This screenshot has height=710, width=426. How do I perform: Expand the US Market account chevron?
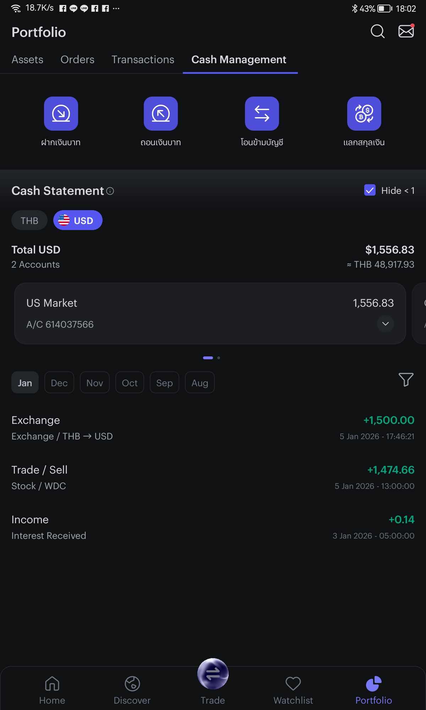pyautogui.click(x=386, y=324)
